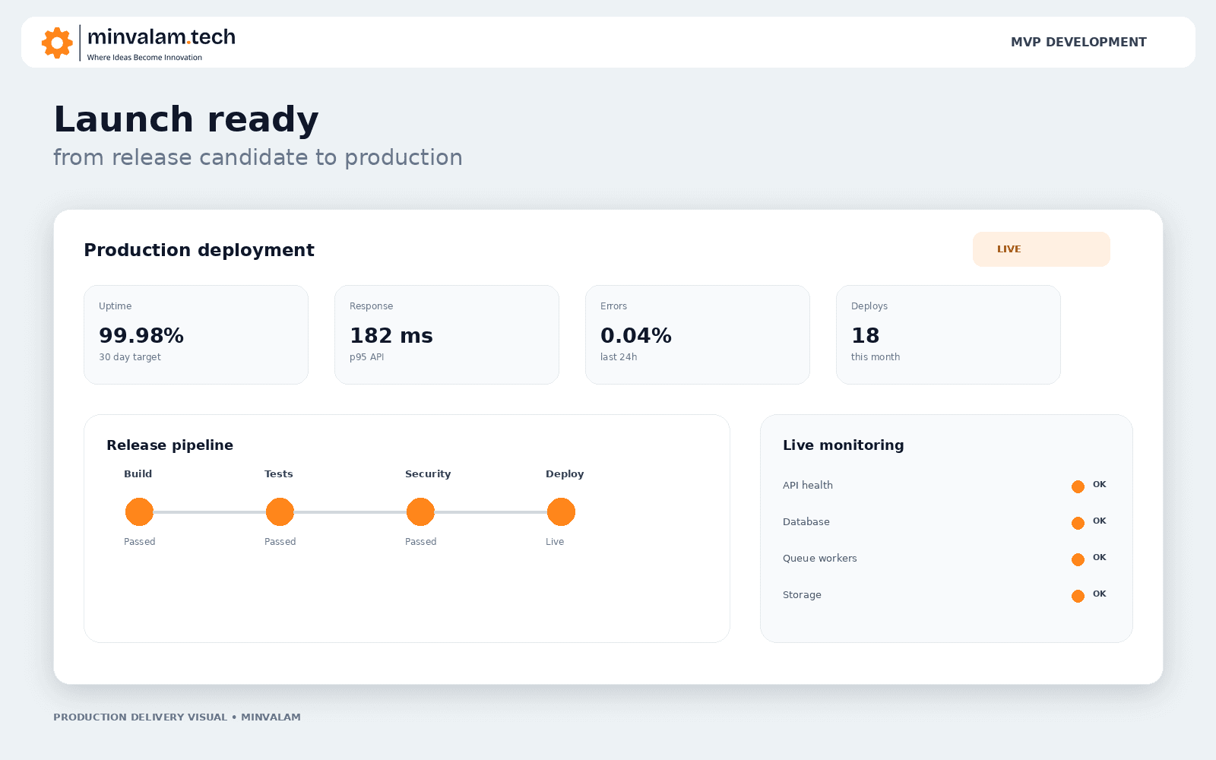Click '30 day target' under Uptime
The height and width of the screenshot is (760, 1216).
pyautogui.click(x=130, y=357)
